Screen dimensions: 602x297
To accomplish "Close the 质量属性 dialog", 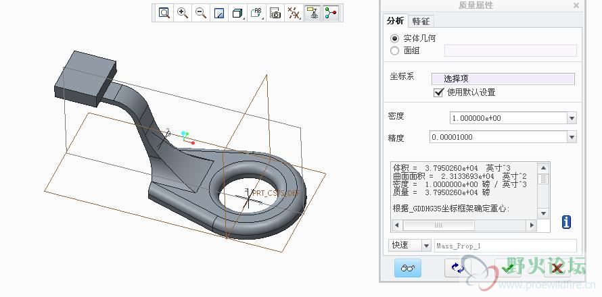I will [576, 5].
